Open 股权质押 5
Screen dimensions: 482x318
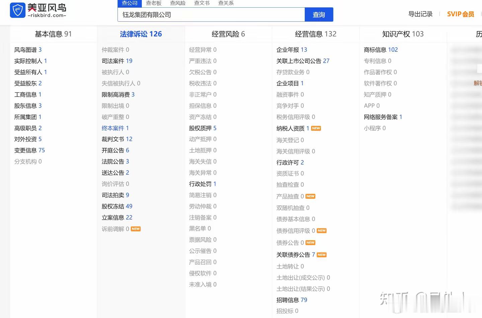coord(203,128)
